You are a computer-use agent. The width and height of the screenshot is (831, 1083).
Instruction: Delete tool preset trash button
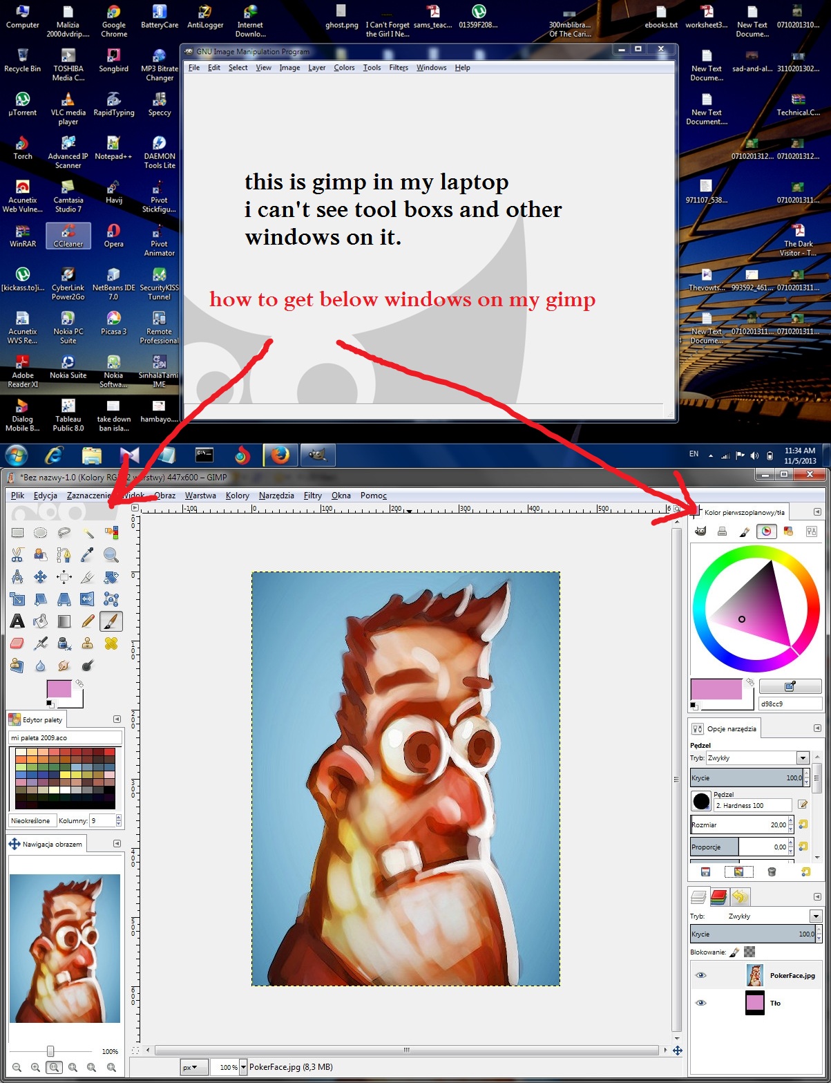[x=772, y=872]
